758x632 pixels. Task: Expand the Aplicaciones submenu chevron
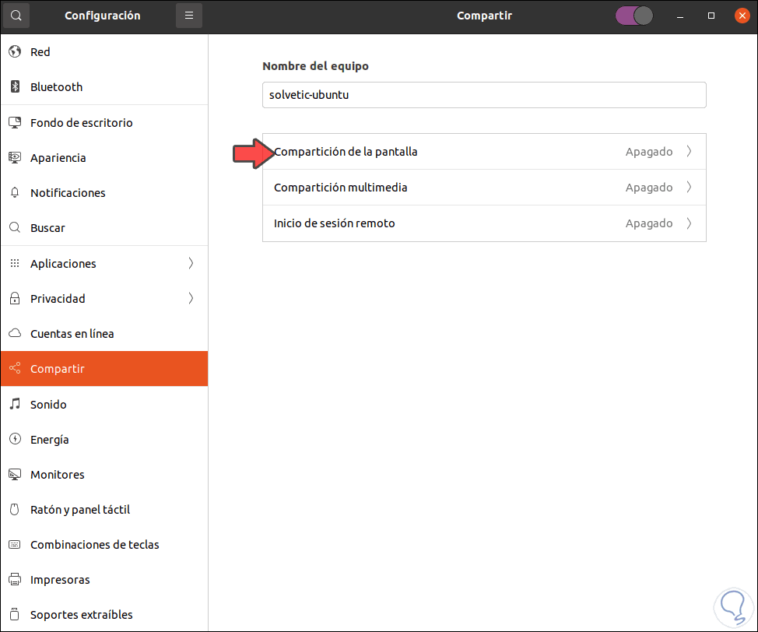[x=191, y=264]
